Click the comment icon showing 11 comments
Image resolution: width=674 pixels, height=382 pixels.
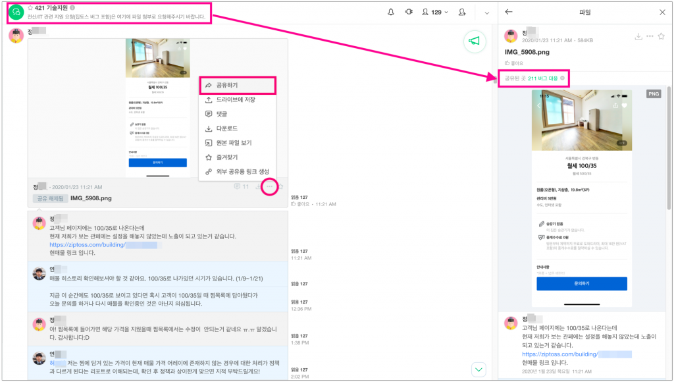(242, 187)
